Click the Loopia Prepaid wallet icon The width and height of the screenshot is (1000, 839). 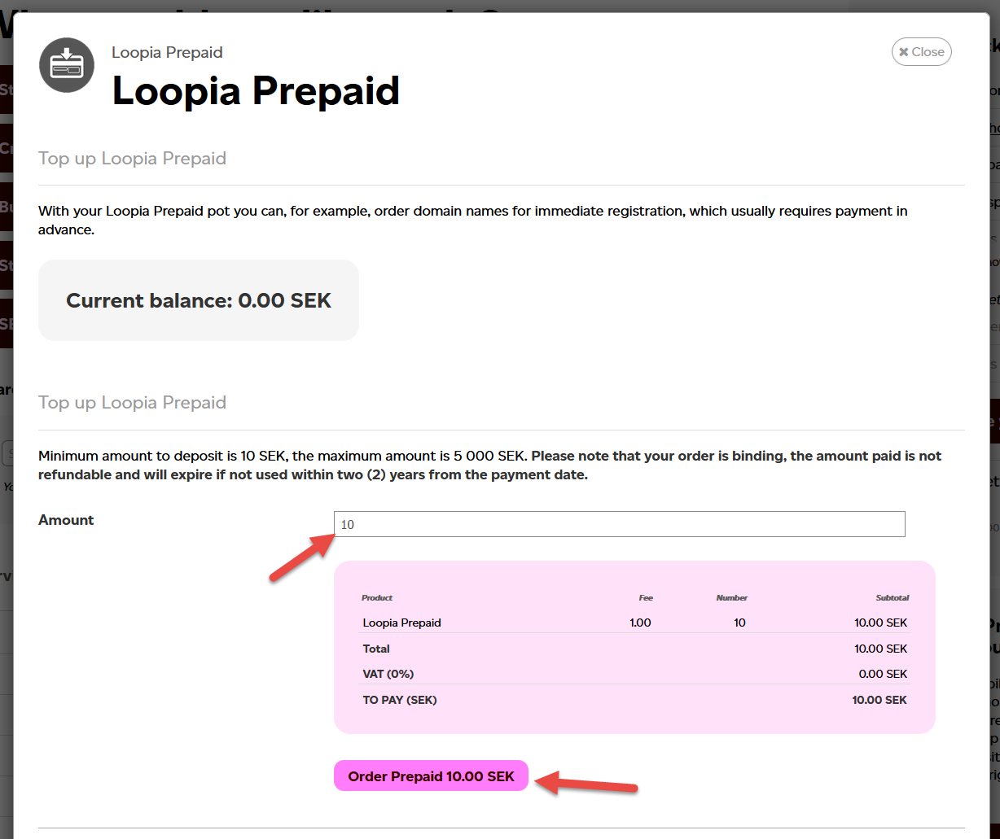pos(67,65)
